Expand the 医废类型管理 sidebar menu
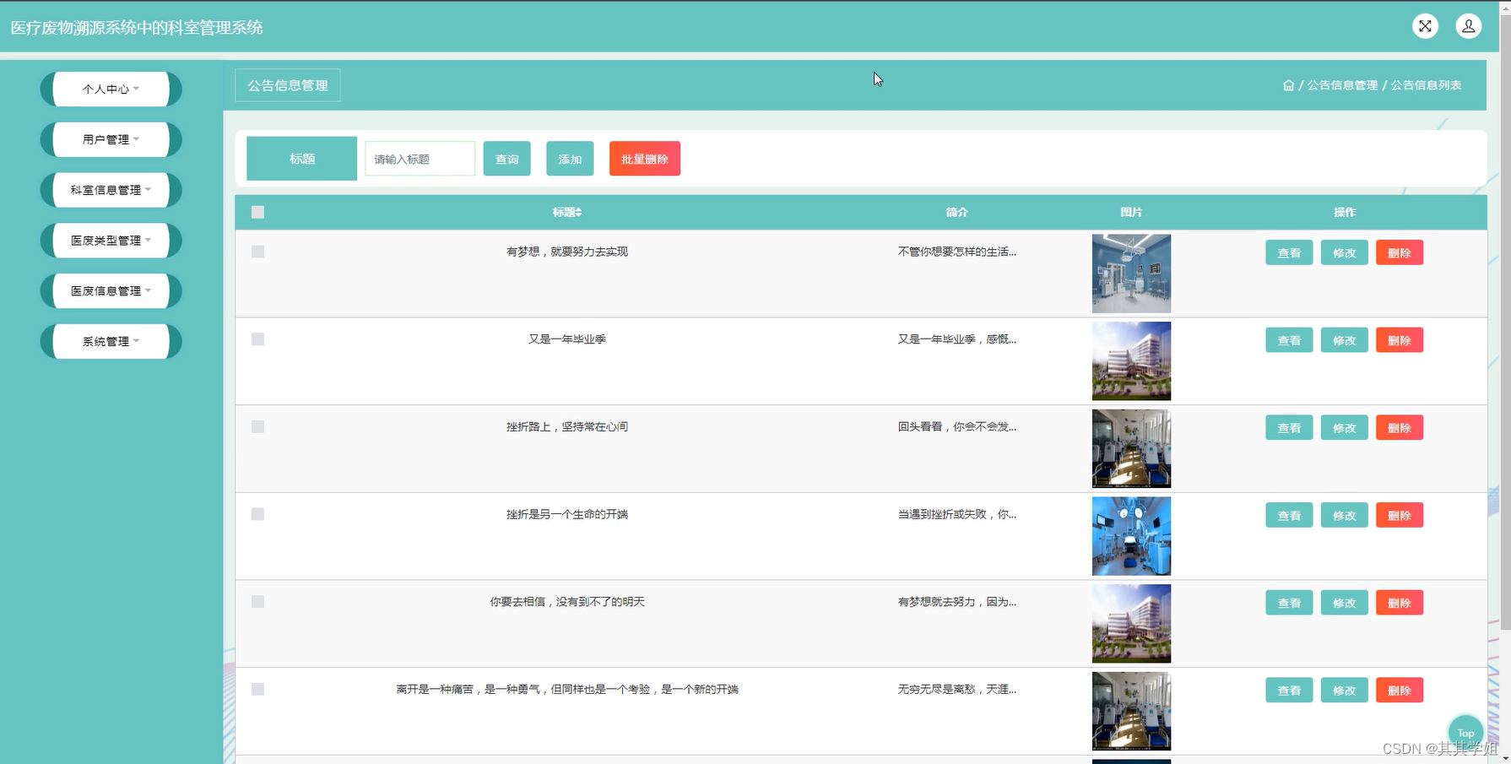Viewport: 1511px width, 764px height. [x=110, y=240]
